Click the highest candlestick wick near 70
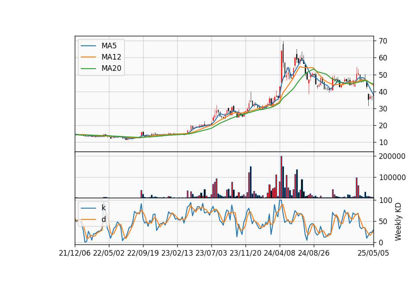Image resolution: width=415 pixels, height=298 pixels. coord(283,53)
